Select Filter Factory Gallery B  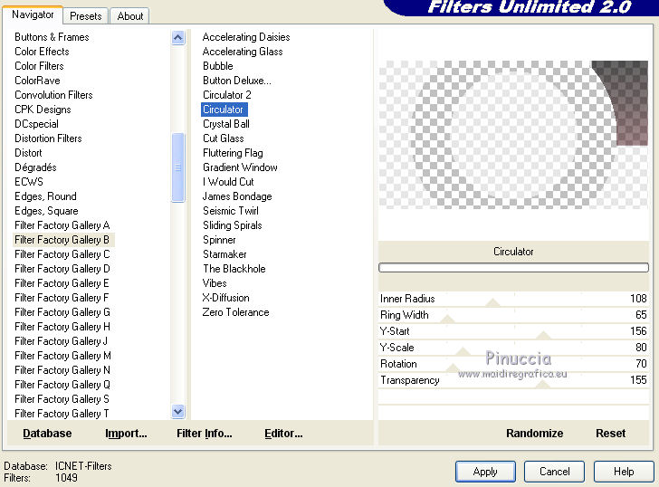(63, 240)
